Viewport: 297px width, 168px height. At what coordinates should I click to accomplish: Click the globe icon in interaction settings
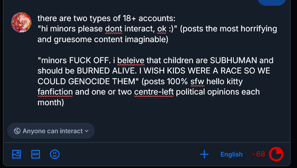click(17, 131)
